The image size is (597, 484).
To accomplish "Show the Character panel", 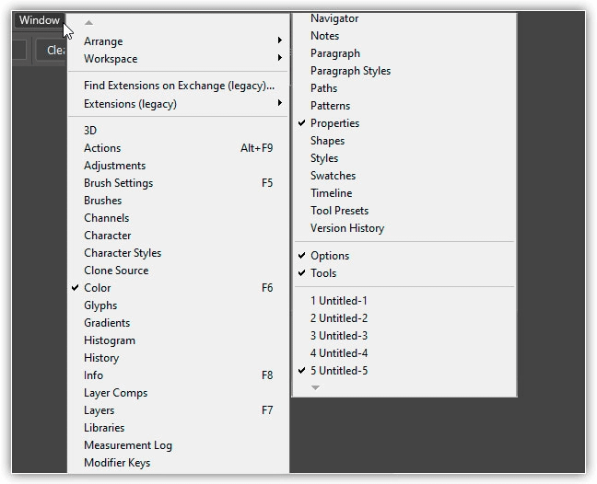I will (178, 236).
